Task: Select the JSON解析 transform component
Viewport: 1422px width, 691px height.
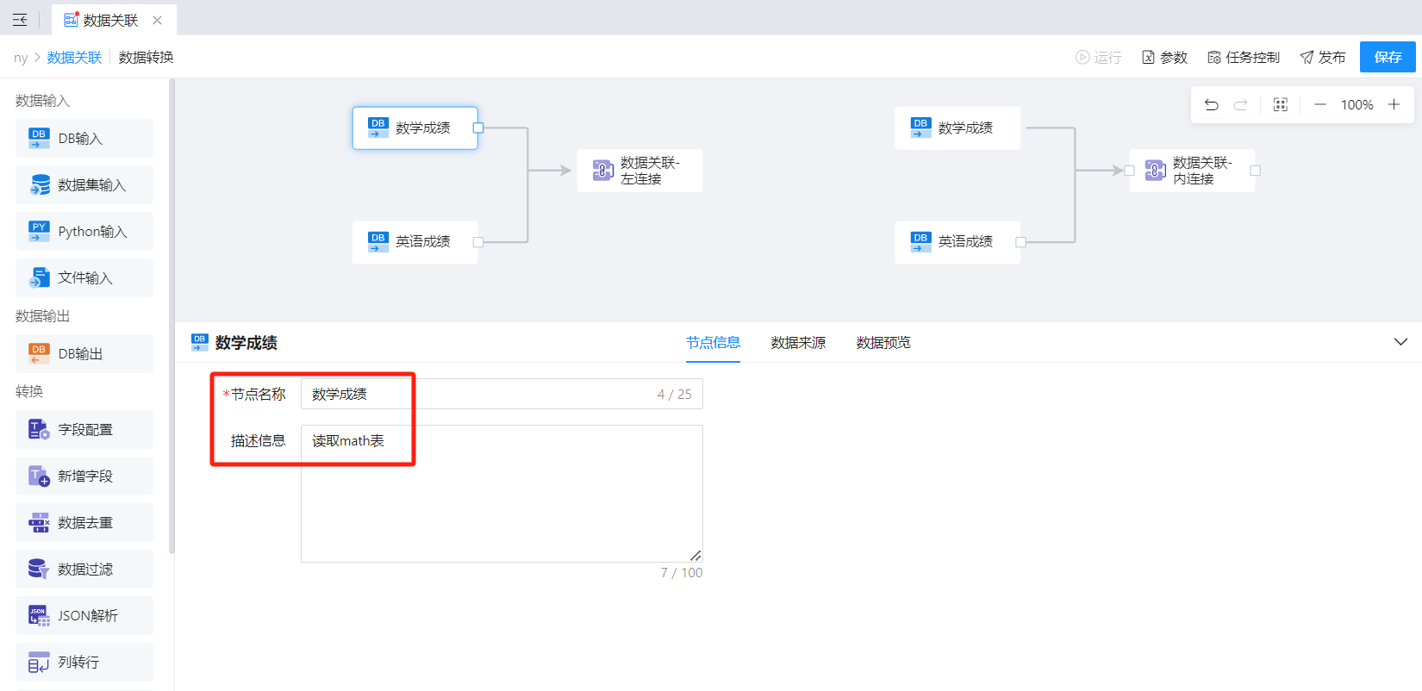Action: point(84,616)
